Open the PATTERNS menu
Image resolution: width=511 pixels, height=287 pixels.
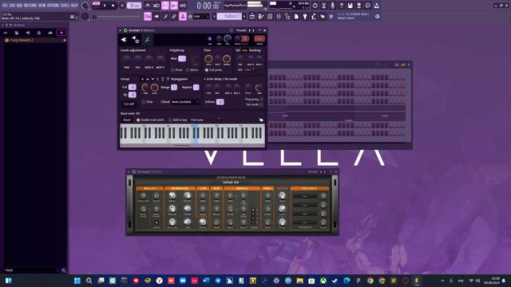[30, 6]
